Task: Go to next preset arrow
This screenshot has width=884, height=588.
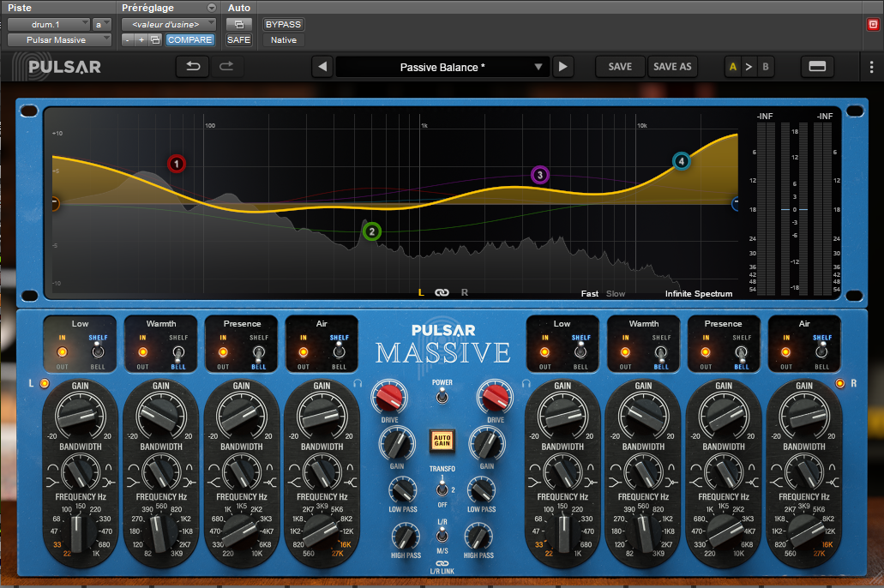Action: 562,67
